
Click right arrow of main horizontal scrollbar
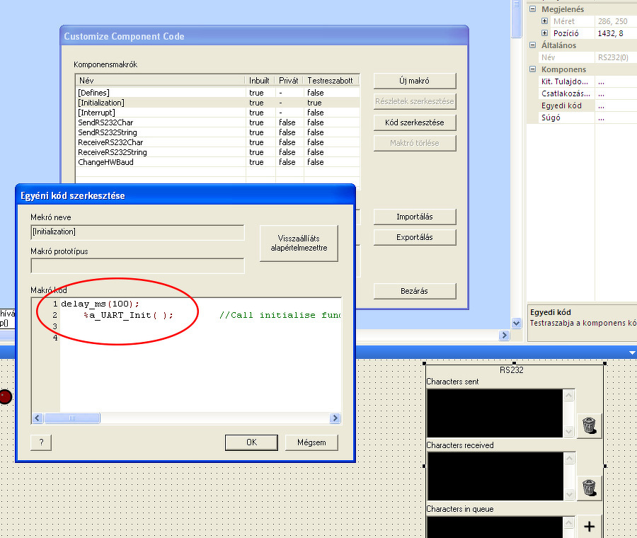pyautogui.click(x=504, y=336)
